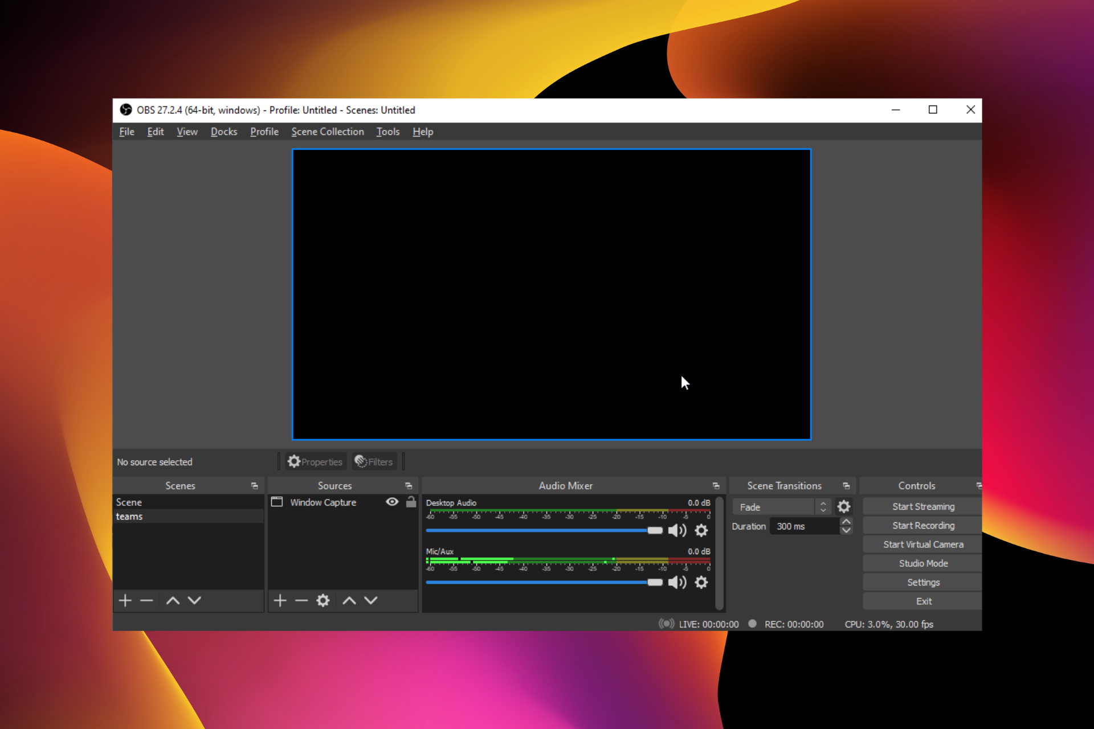
Task: Undock the Sources panel
Action: pyautogui.click(x=409, y=486)
